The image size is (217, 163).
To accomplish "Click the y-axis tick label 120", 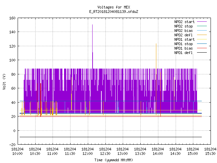I will coord(12,46).
